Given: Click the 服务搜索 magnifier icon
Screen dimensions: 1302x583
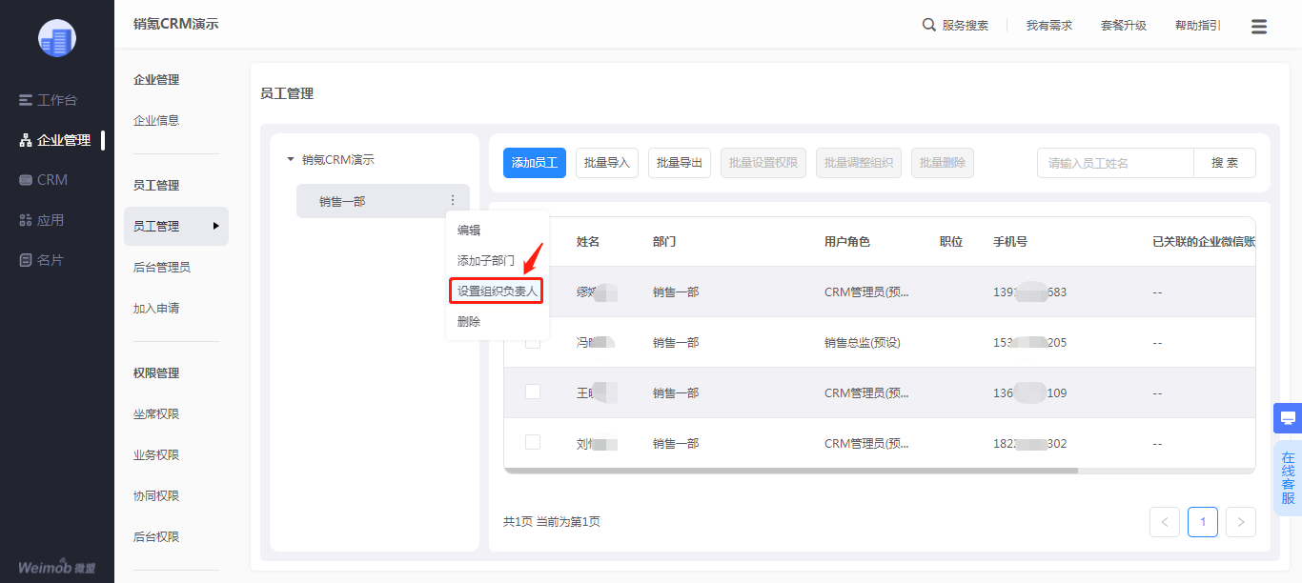Looking at the screenshot, I should coord(929,26).
